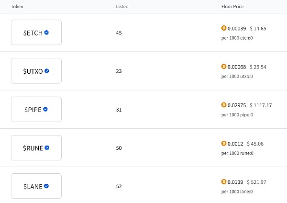Sort by the Token column header
The width and height of the screenshot is (287, 203).
pyautogui.click(x=17, y=7)
